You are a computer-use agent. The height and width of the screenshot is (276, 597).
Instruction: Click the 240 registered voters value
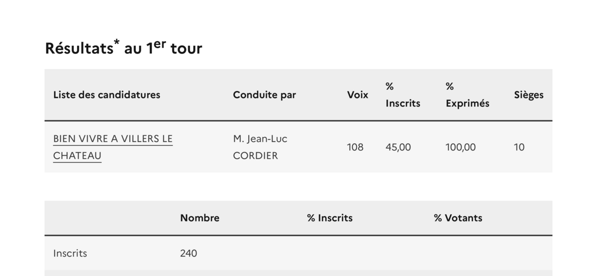click(x=188, y=253)
